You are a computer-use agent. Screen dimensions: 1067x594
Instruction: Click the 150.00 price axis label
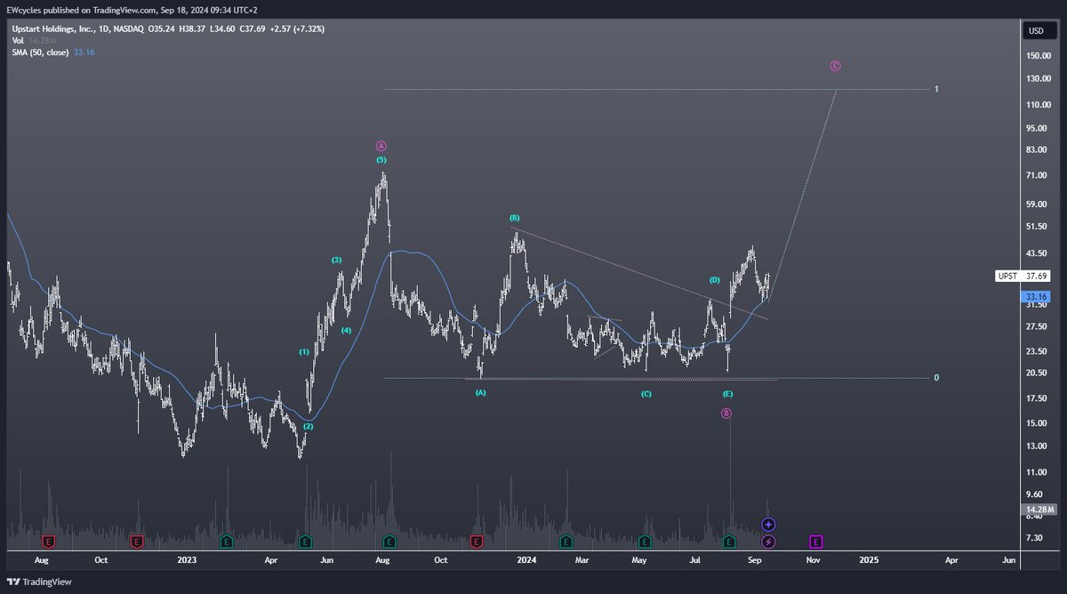pyautogui.click(x=1037, y=55)
